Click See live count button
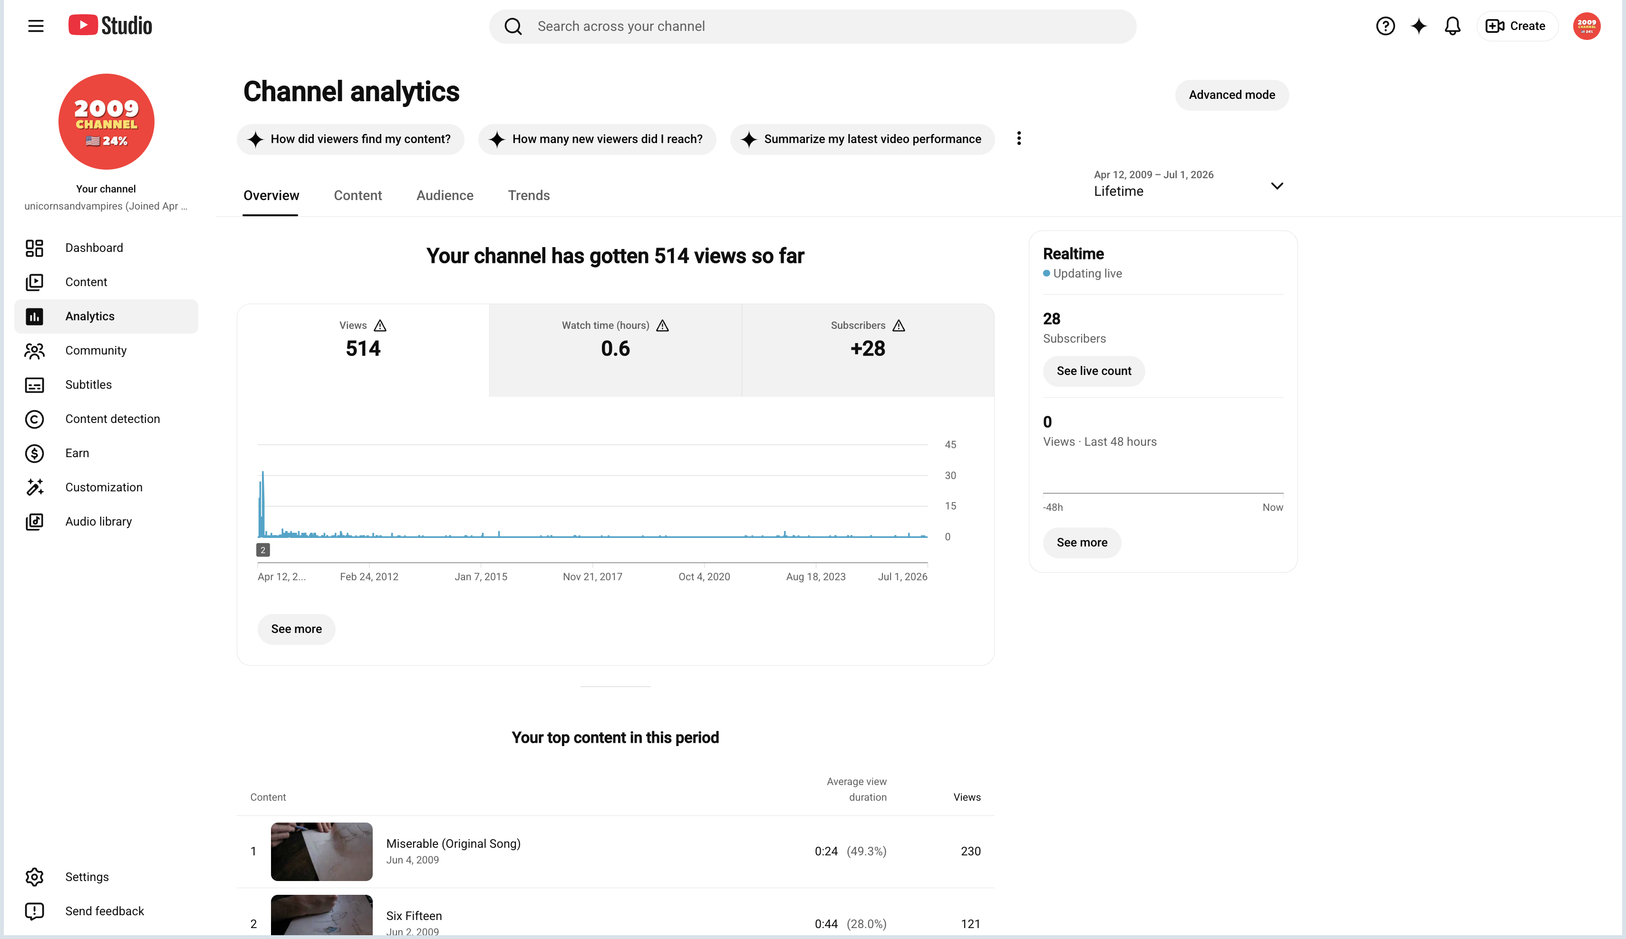1626x939 pixels. [1094, 371]
